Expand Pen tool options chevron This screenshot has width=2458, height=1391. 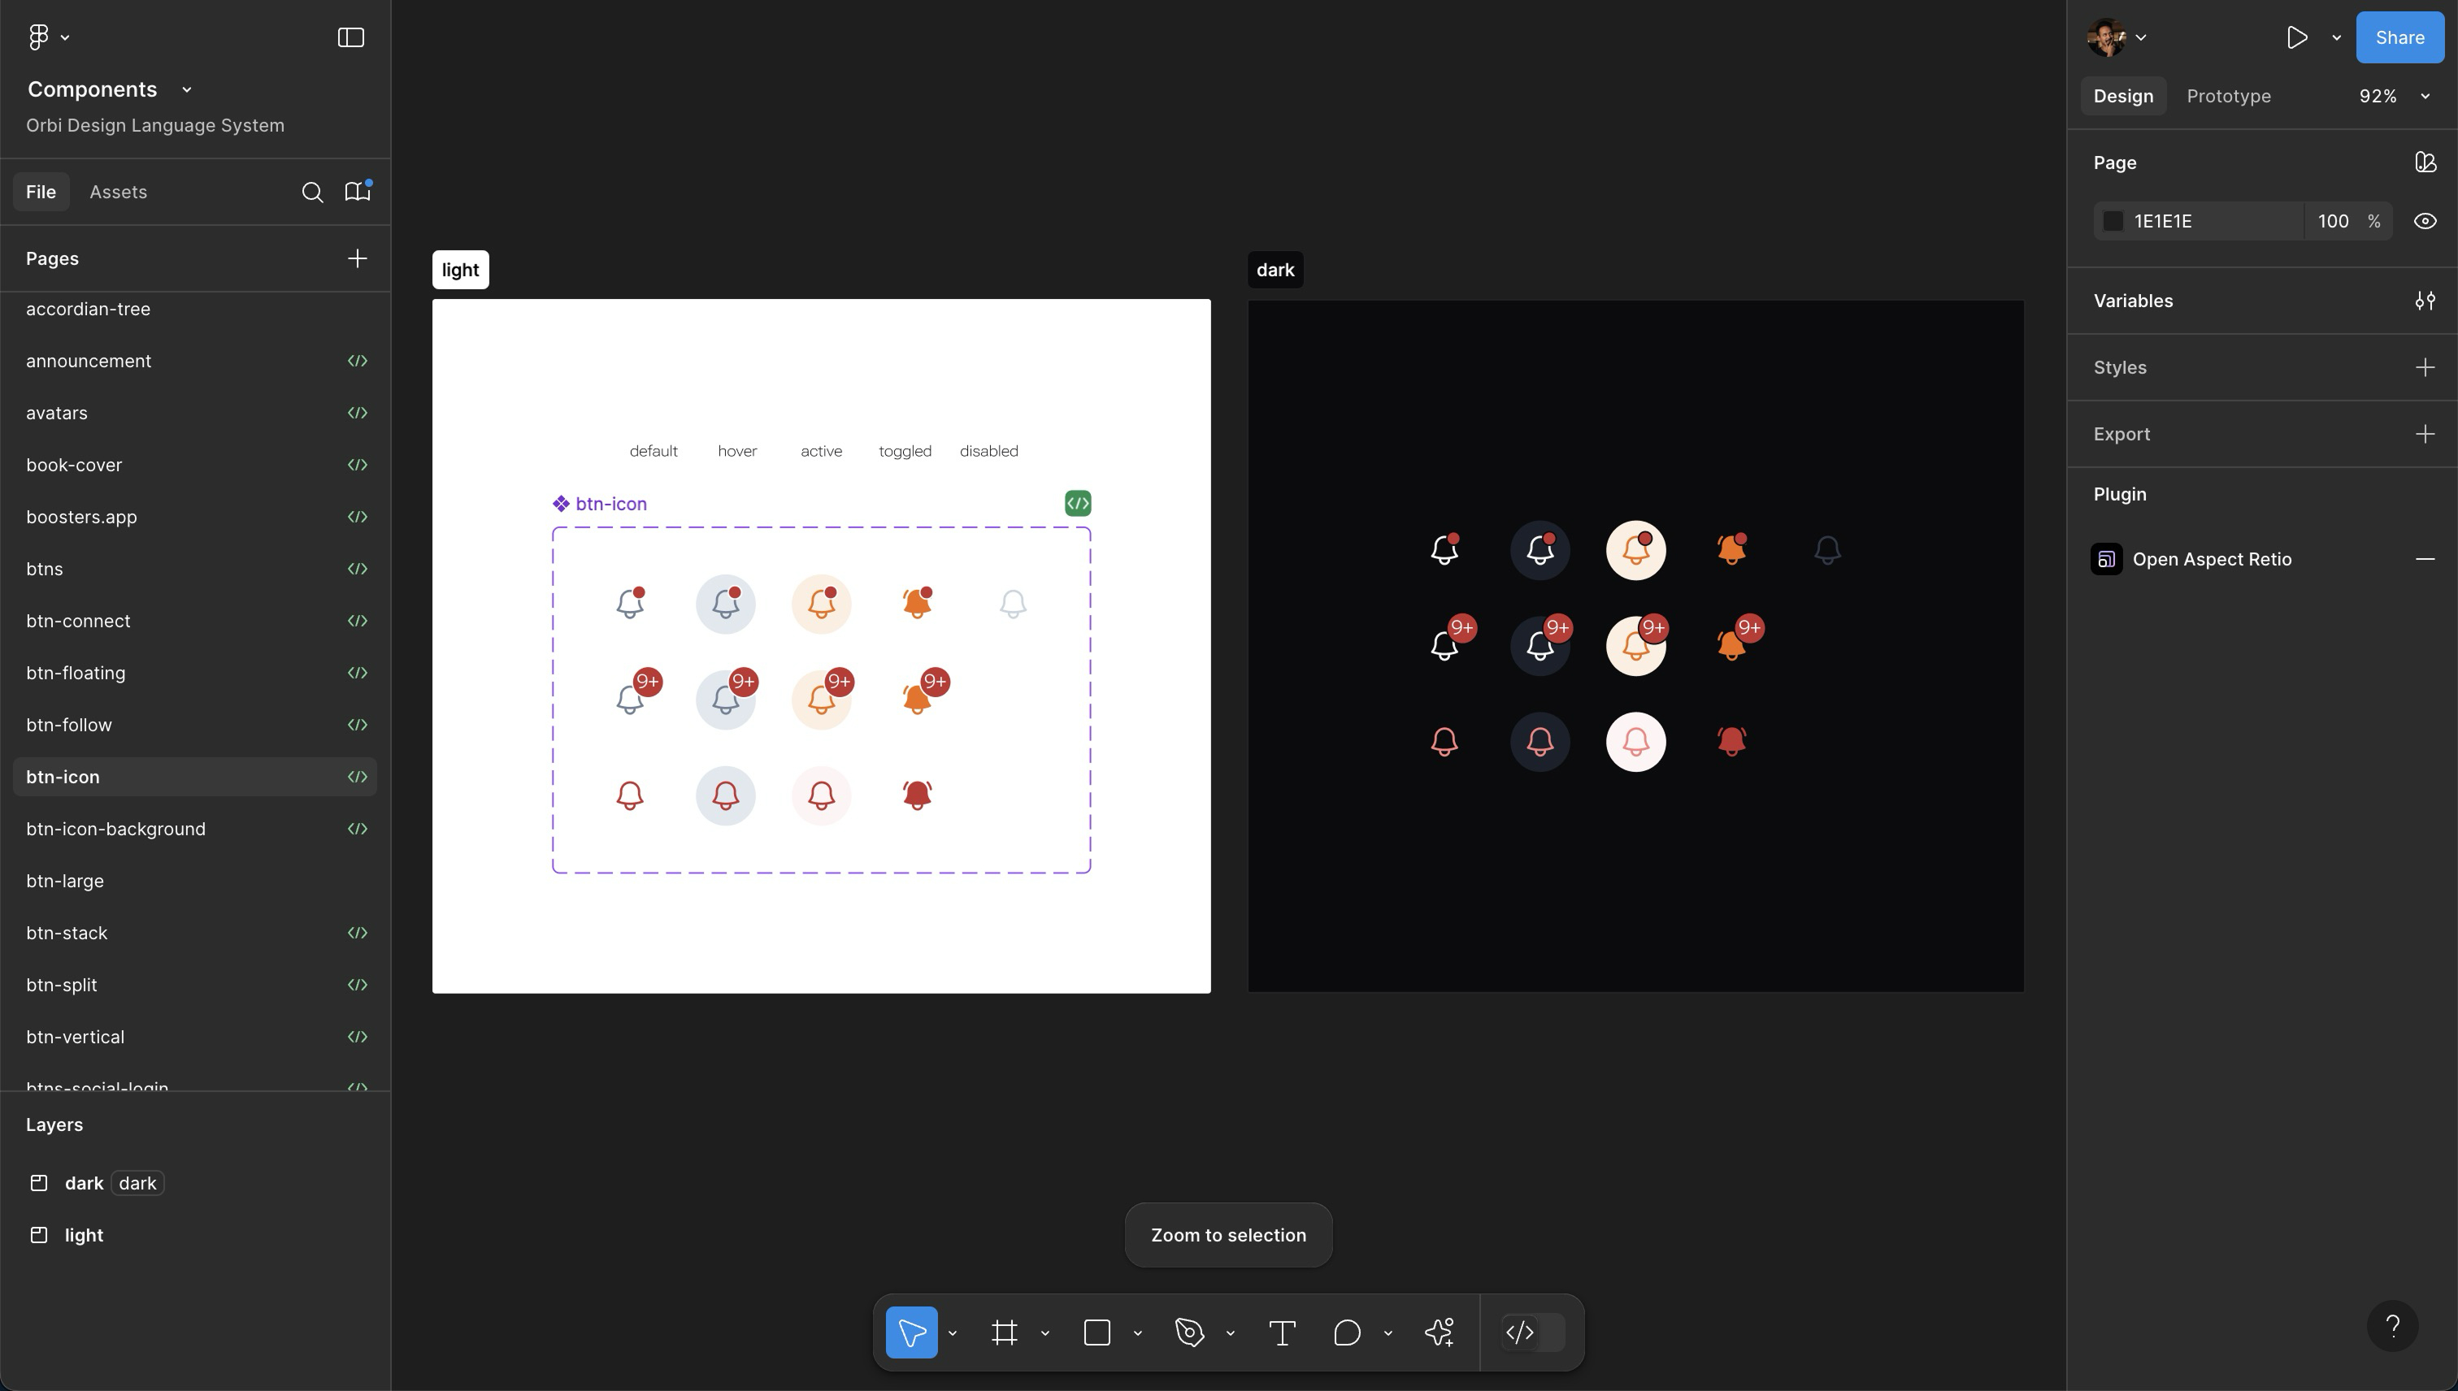(x=1230, y=1333)
